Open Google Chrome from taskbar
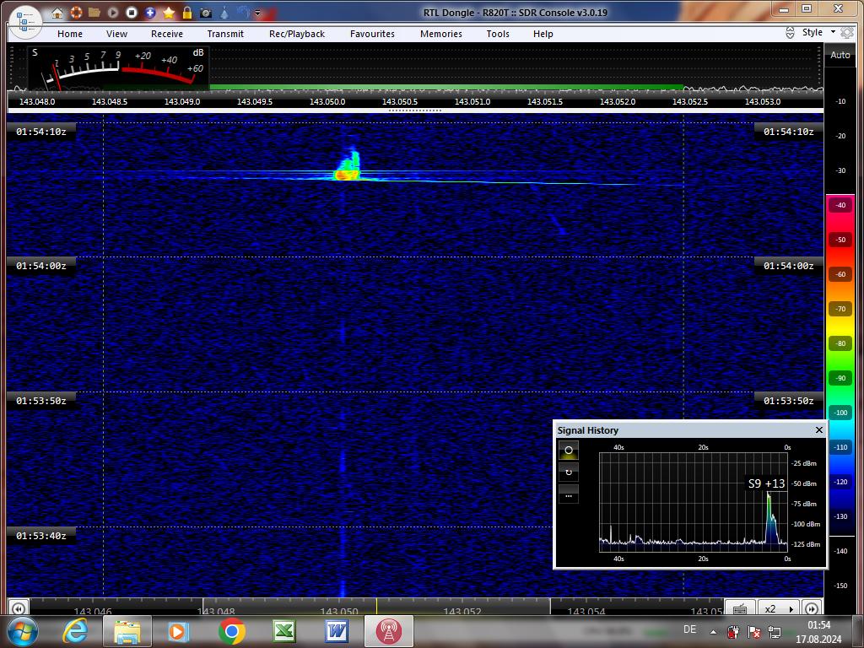864x648 pixels. (232, 631)
